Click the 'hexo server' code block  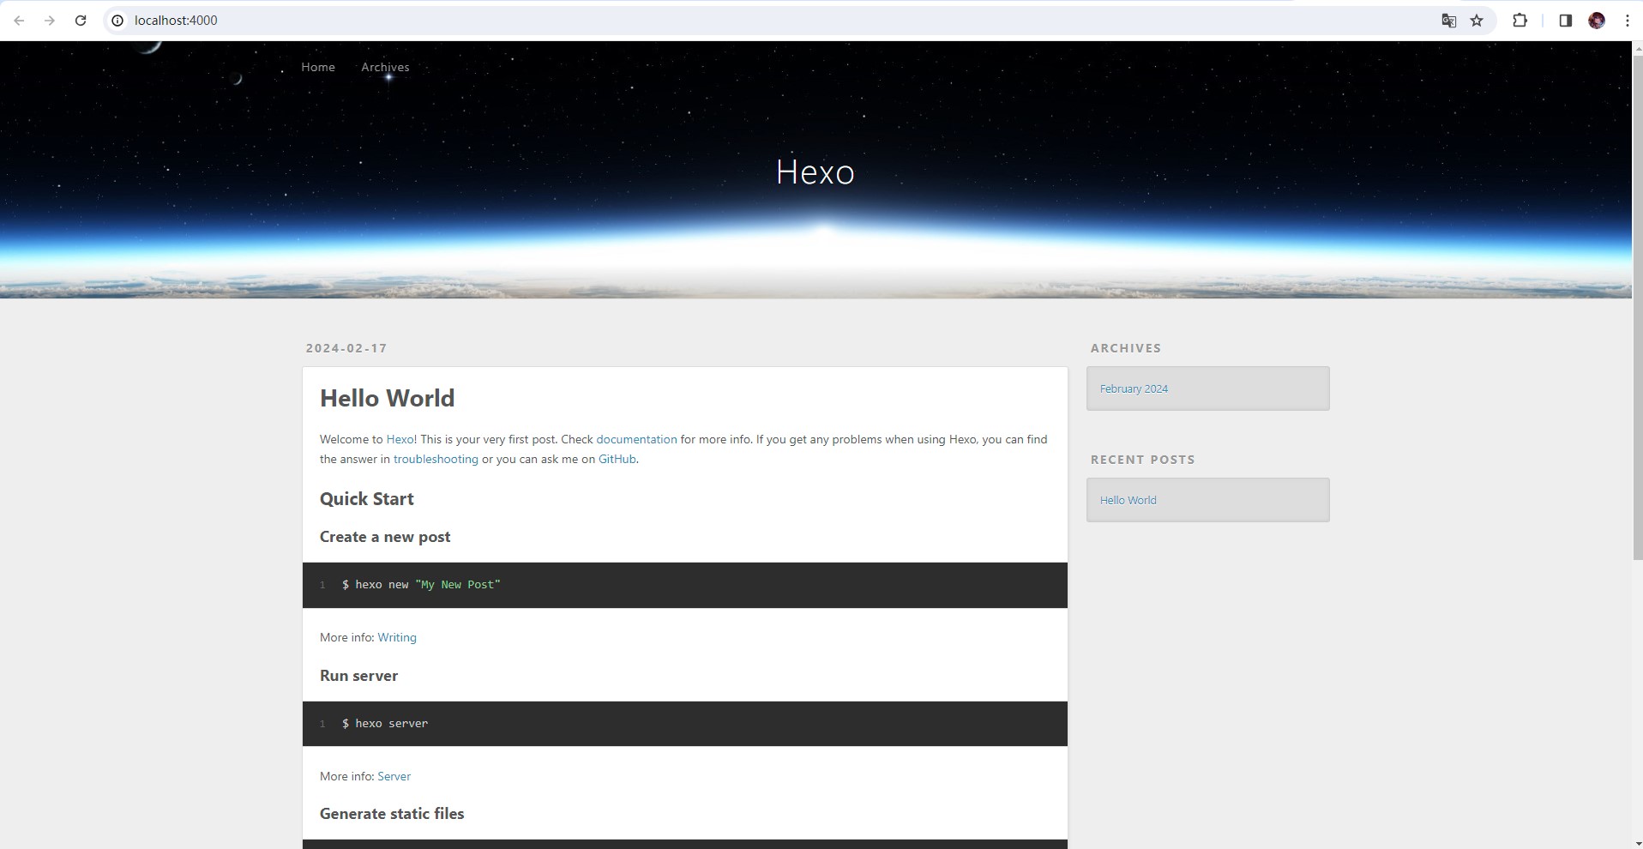(685, 724)
